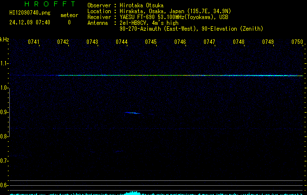Click the 1.1 kHz frequency label
Viewport: 307px width, 195px height.
pyautogui.click(x=4, y=63)
